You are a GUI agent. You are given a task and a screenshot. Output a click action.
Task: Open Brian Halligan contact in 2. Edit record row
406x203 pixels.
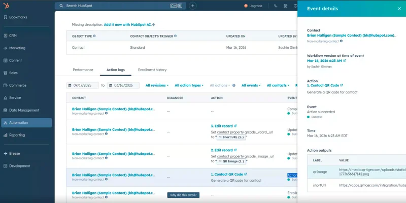[x=113, y=154]
